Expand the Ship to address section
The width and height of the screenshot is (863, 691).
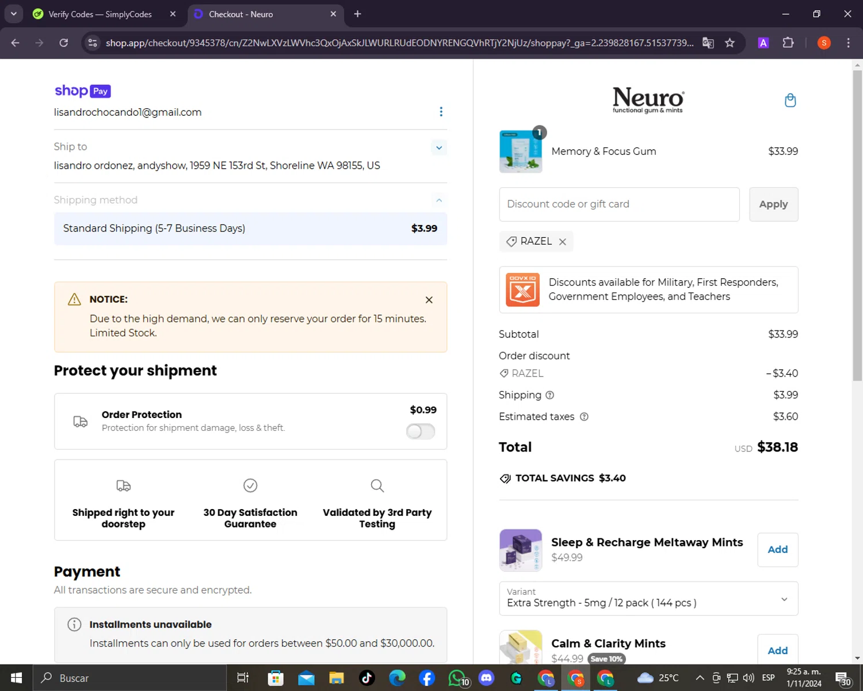click(439, 148)
